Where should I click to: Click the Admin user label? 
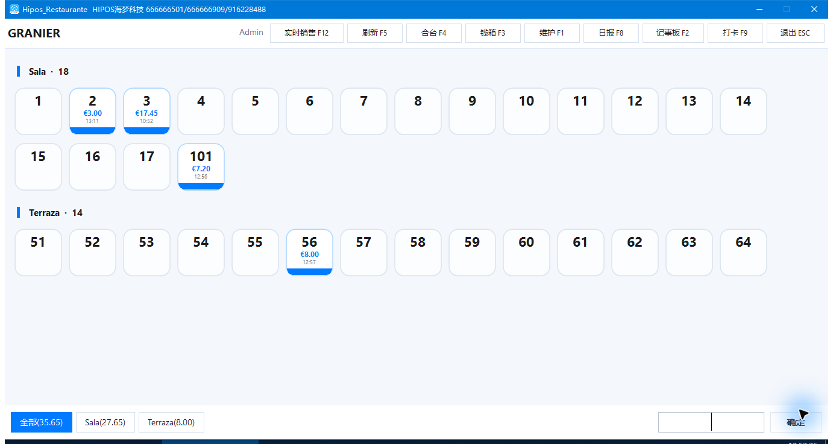(x=251, y=33)
